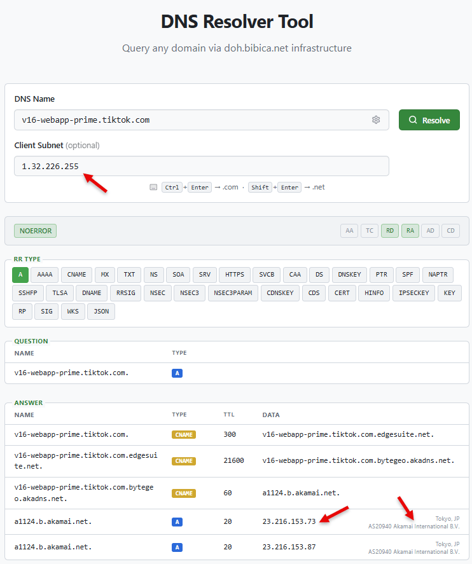
Task: Click the CNAME badge with TTL 21600
Action: 184,461
